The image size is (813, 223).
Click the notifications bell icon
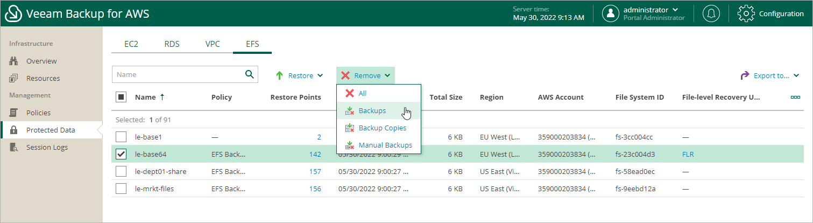[x=711, y=14]
